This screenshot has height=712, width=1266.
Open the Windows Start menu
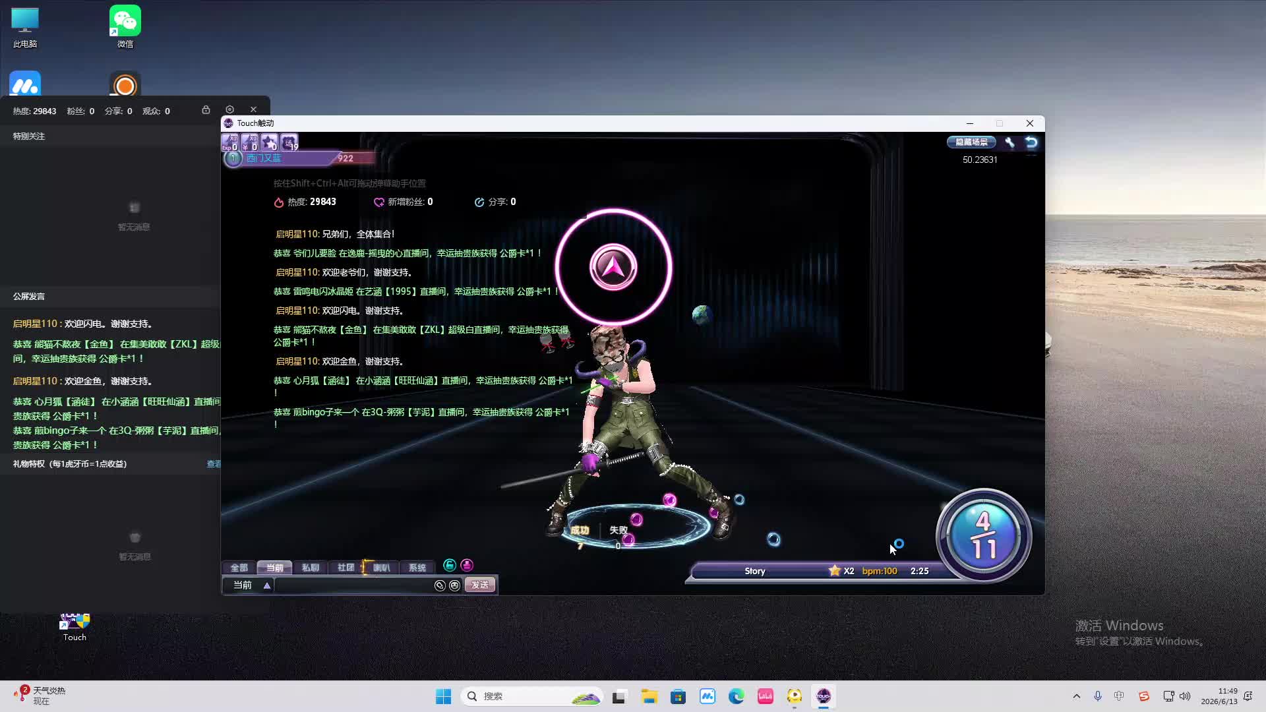tap(443, 696)
